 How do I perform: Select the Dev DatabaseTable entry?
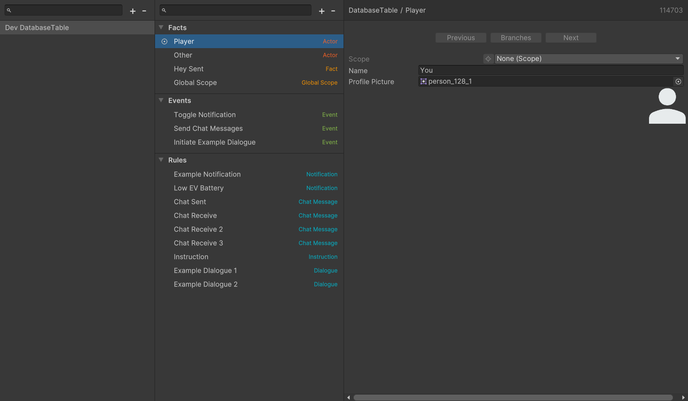(x=77, y=27)
